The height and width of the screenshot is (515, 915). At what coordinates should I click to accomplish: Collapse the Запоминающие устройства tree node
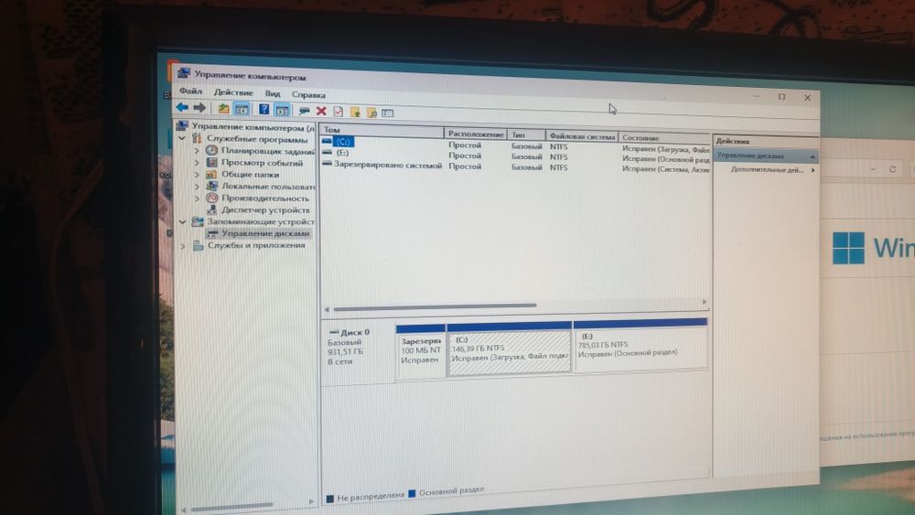pyautogui.click(x=183, y=221)
